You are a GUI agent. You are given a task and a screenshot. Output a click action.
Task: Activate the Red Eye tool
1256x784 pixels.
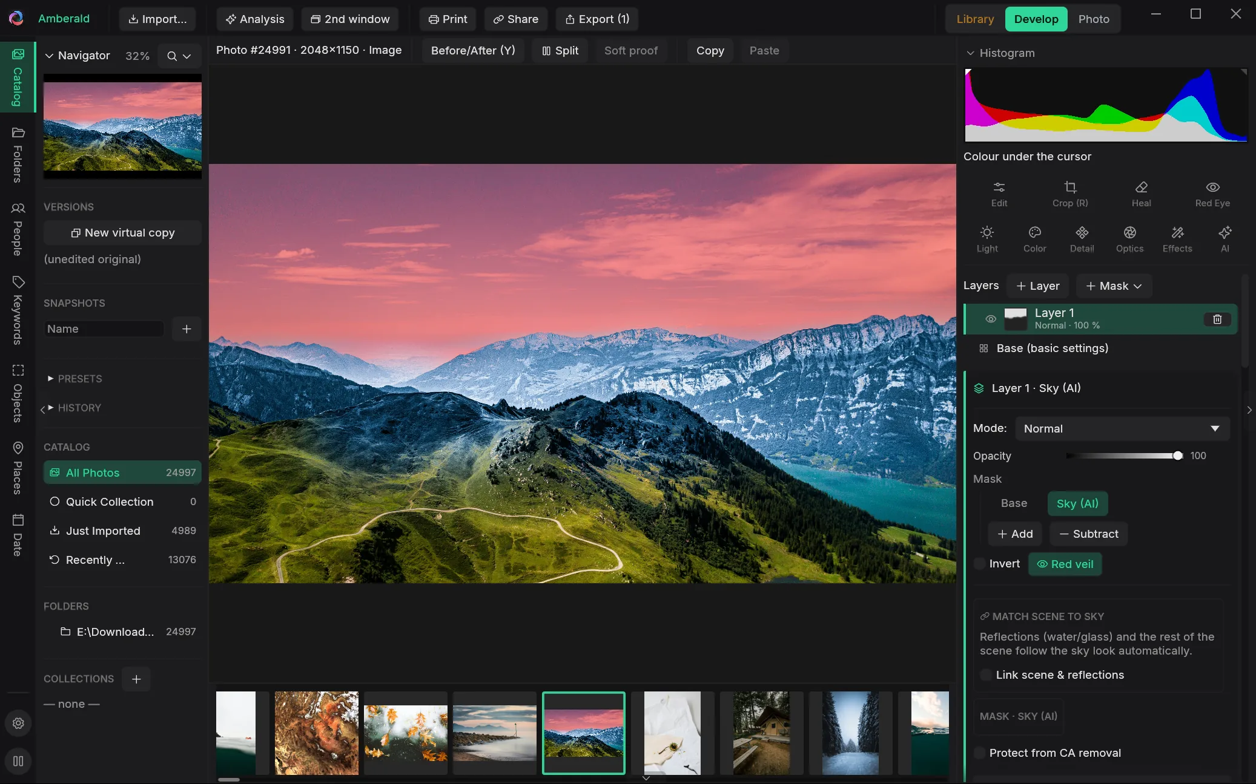1212,194
